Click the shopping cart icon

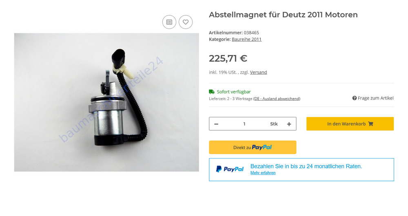pos(371,124)
